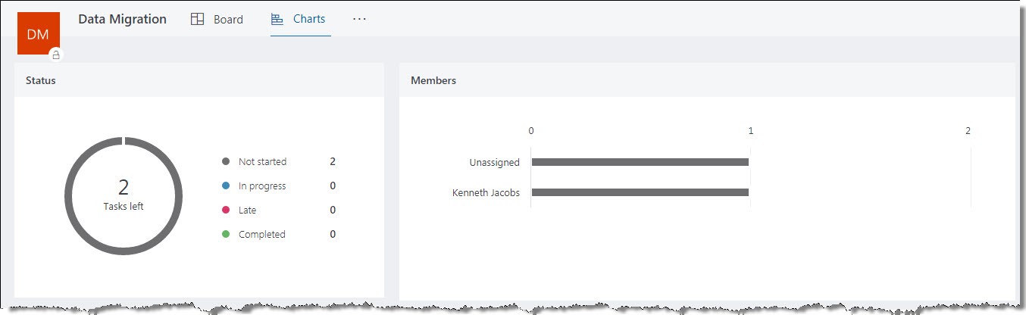Image resolution: width=1026 pixels, height=315 pixels.
Task: Select the Charts tab
Action: point(300,19)
